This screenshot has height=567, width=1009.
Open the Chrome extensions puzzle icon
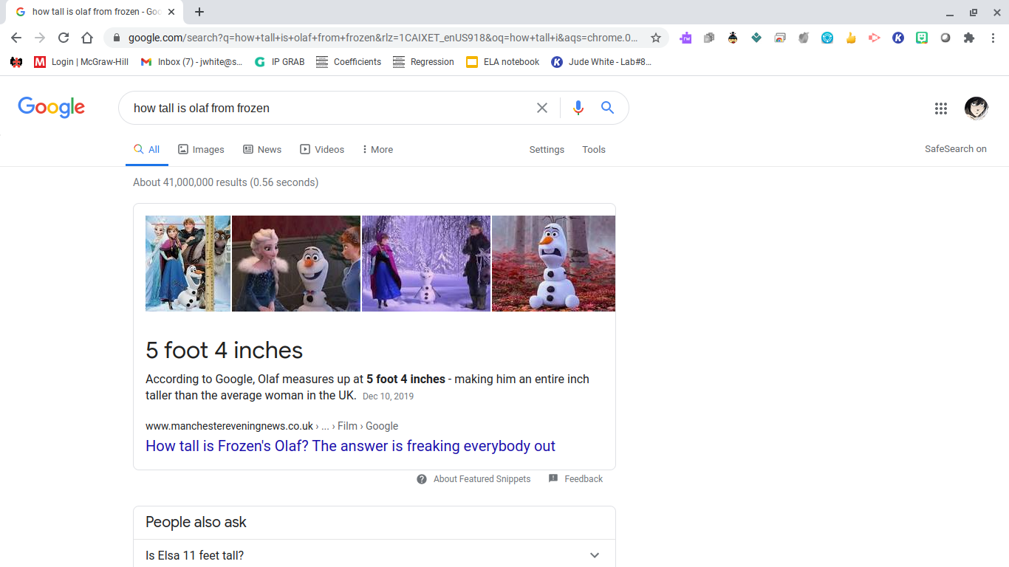coord(969,38)
